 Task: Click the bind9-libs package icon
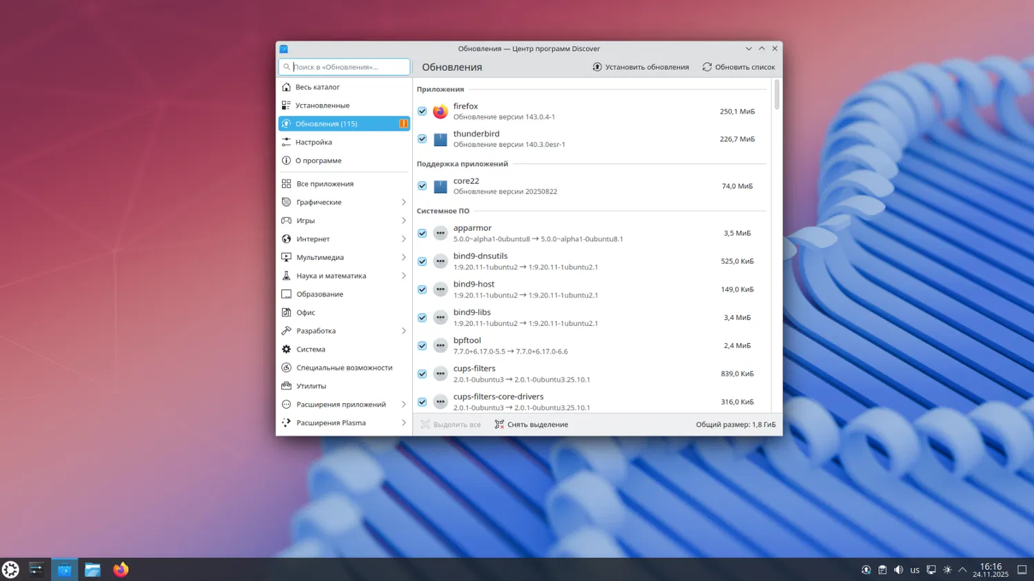pos(440,318)
